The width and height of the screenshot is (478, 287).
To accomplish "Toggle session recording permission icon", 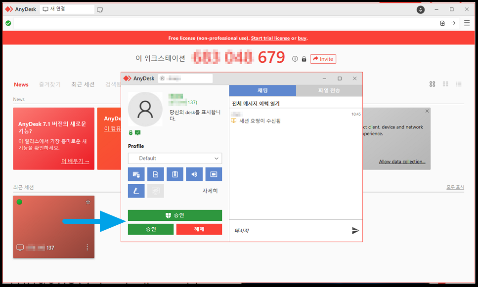I will (214, 174).
